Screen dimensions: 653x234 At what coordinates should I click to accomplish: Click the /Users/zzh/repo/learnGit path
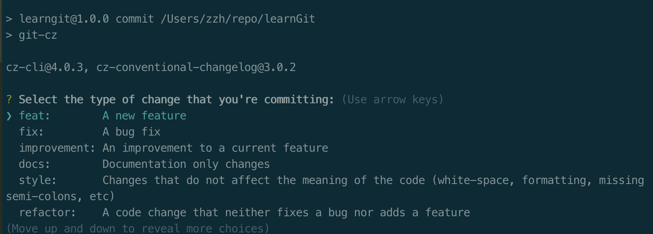[x=238, y=19]
